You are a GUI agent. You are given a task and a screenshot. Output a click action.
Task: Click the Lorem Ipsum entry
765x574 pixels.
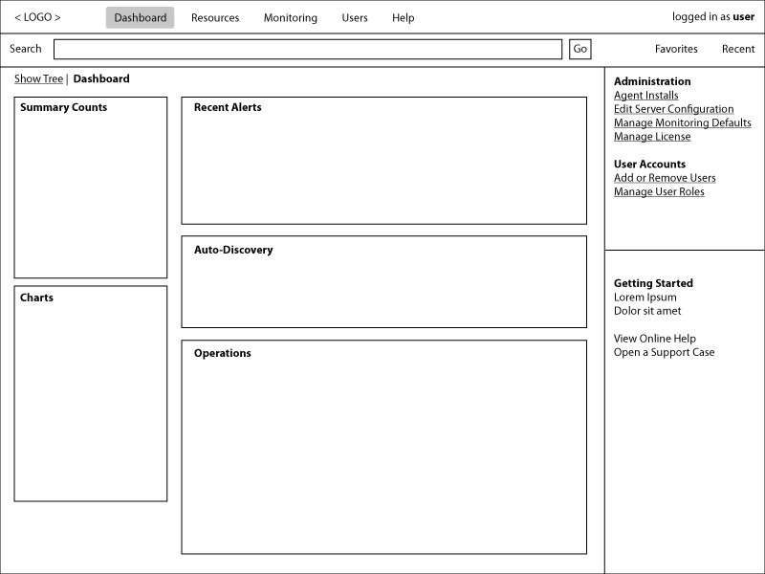645,298
